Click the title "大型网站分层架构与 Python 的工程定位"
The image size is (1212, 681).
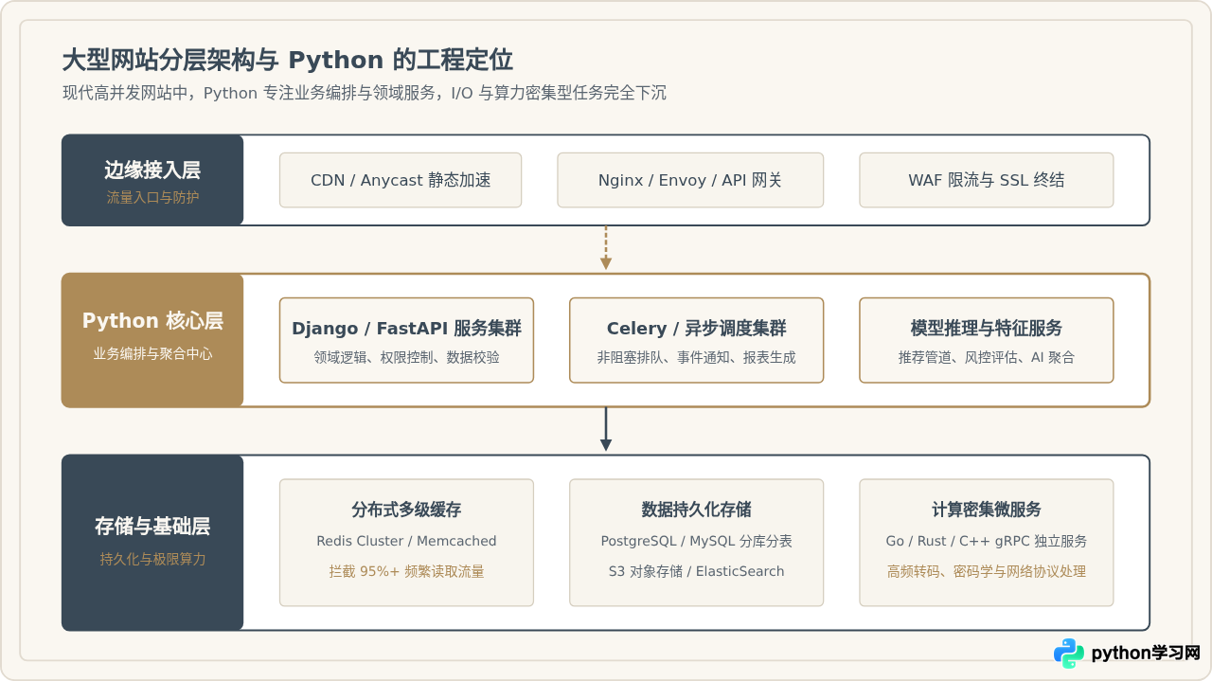[288, 60]
